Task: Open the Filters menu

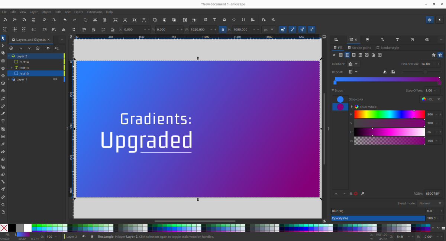Action: 78,12
